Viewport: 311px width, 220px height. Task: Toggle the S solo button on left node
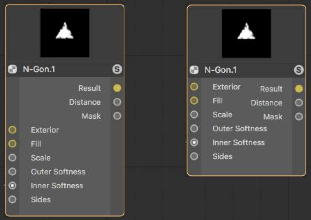pos(117,69)
